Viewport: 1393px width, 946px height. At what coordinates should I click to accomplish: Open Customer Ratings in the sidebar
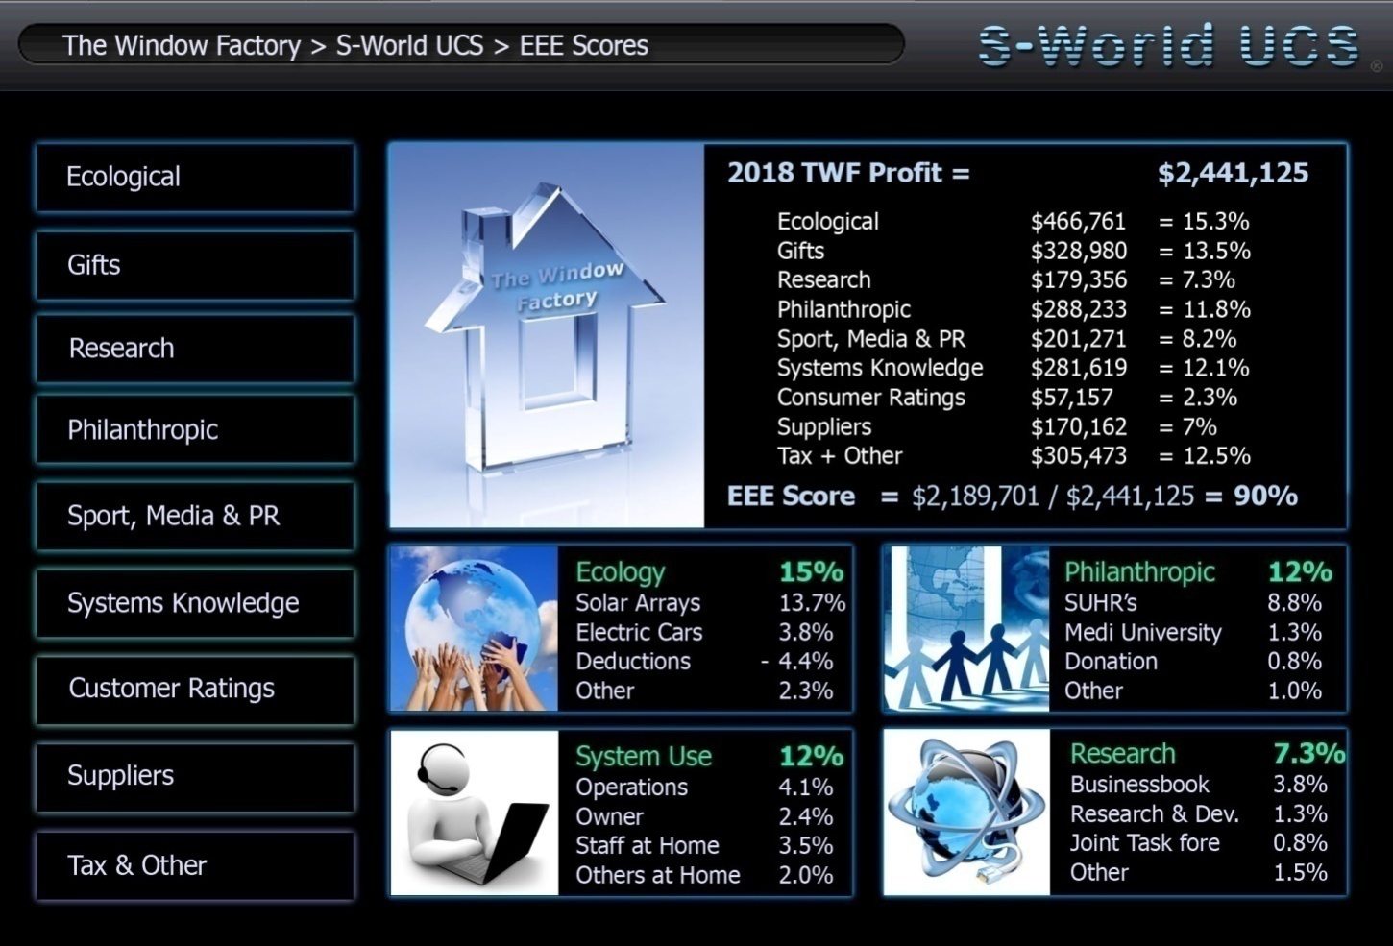click(x=195, y=690)
